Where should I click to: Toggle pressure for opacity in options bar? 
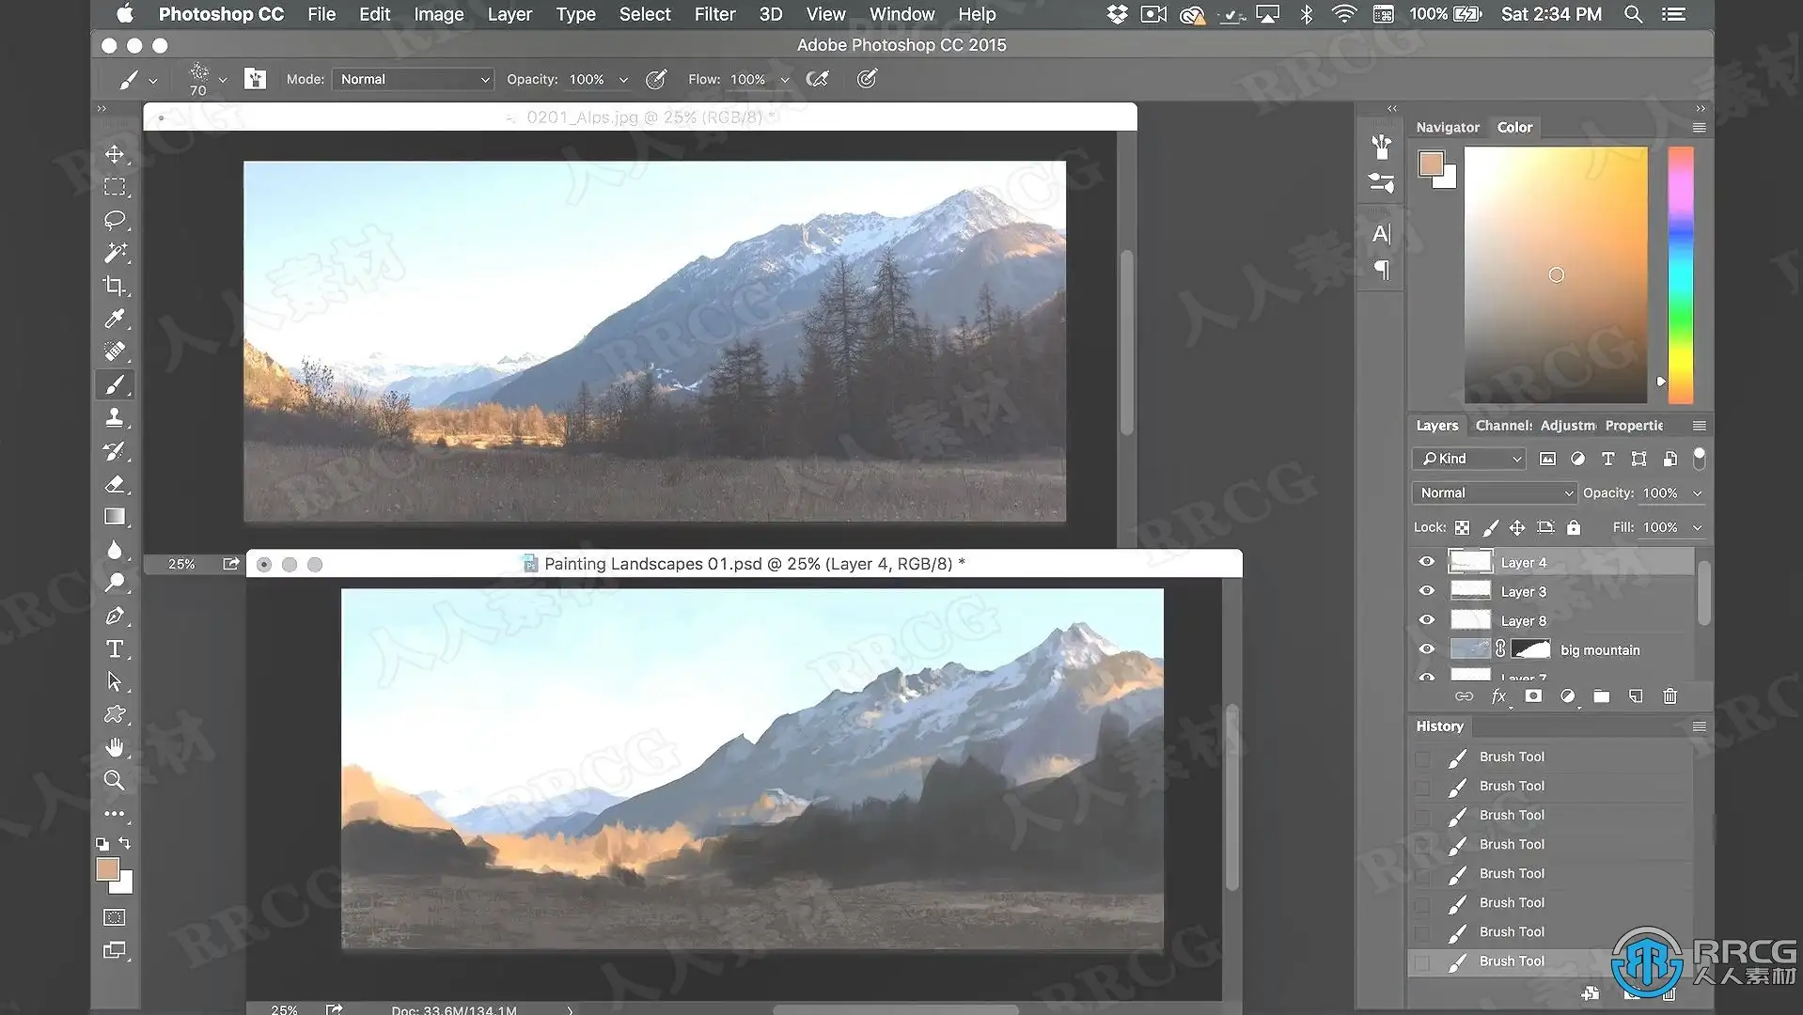[x=656, y=79]
